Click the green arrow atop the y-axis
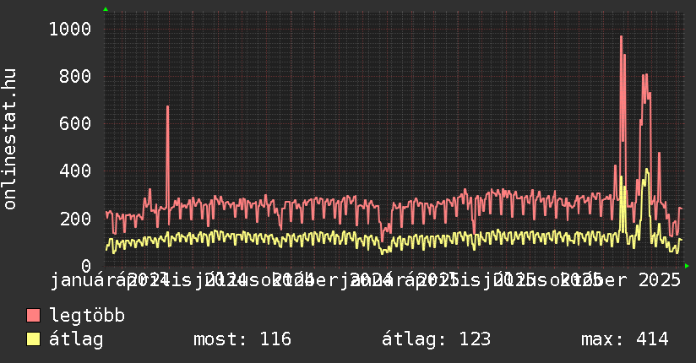 [x=106, y=9]
